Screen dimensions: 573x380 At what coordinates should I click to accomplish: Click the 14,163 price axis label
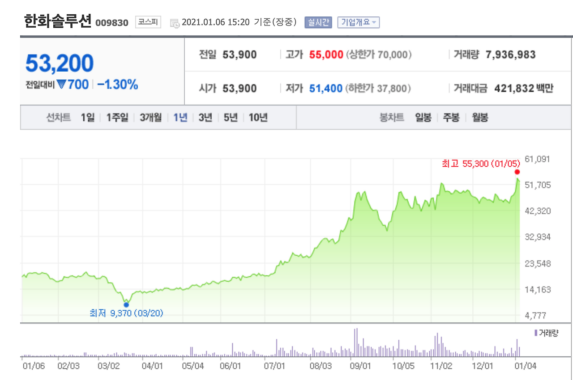(x=537, y=289)
